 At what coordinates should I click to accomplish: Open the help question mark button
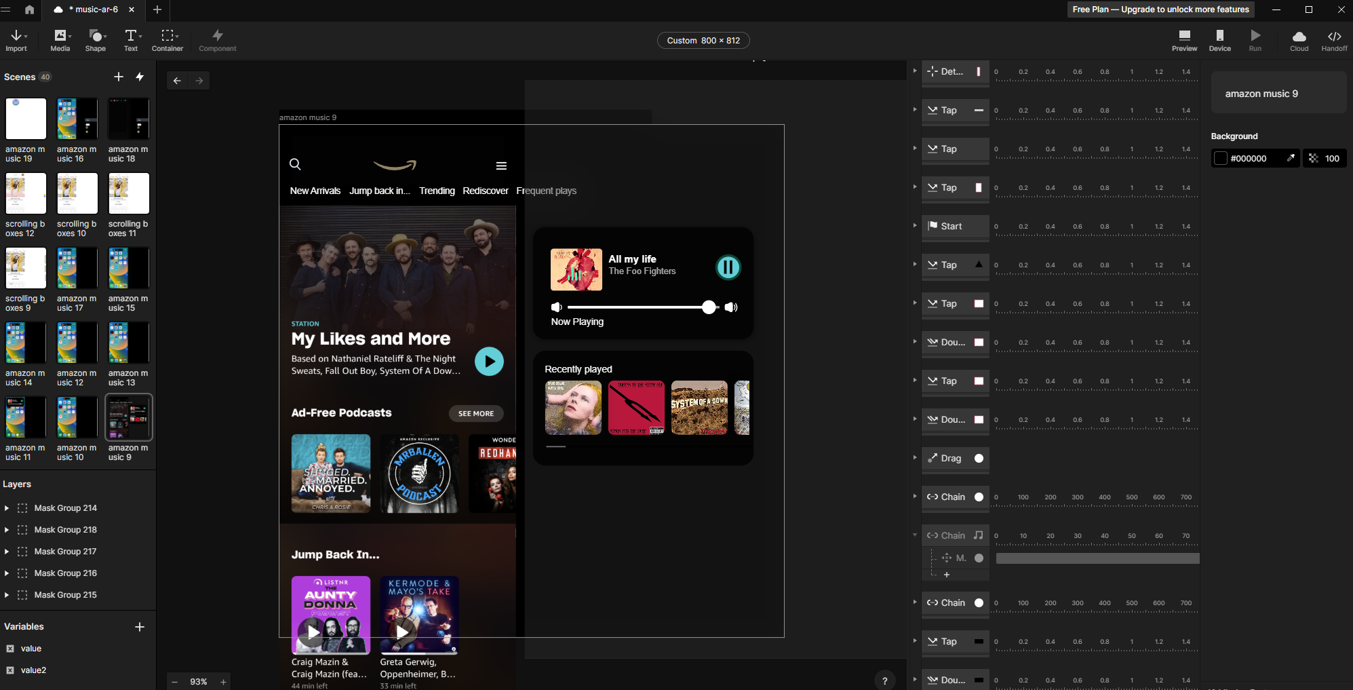pos(884,681)
